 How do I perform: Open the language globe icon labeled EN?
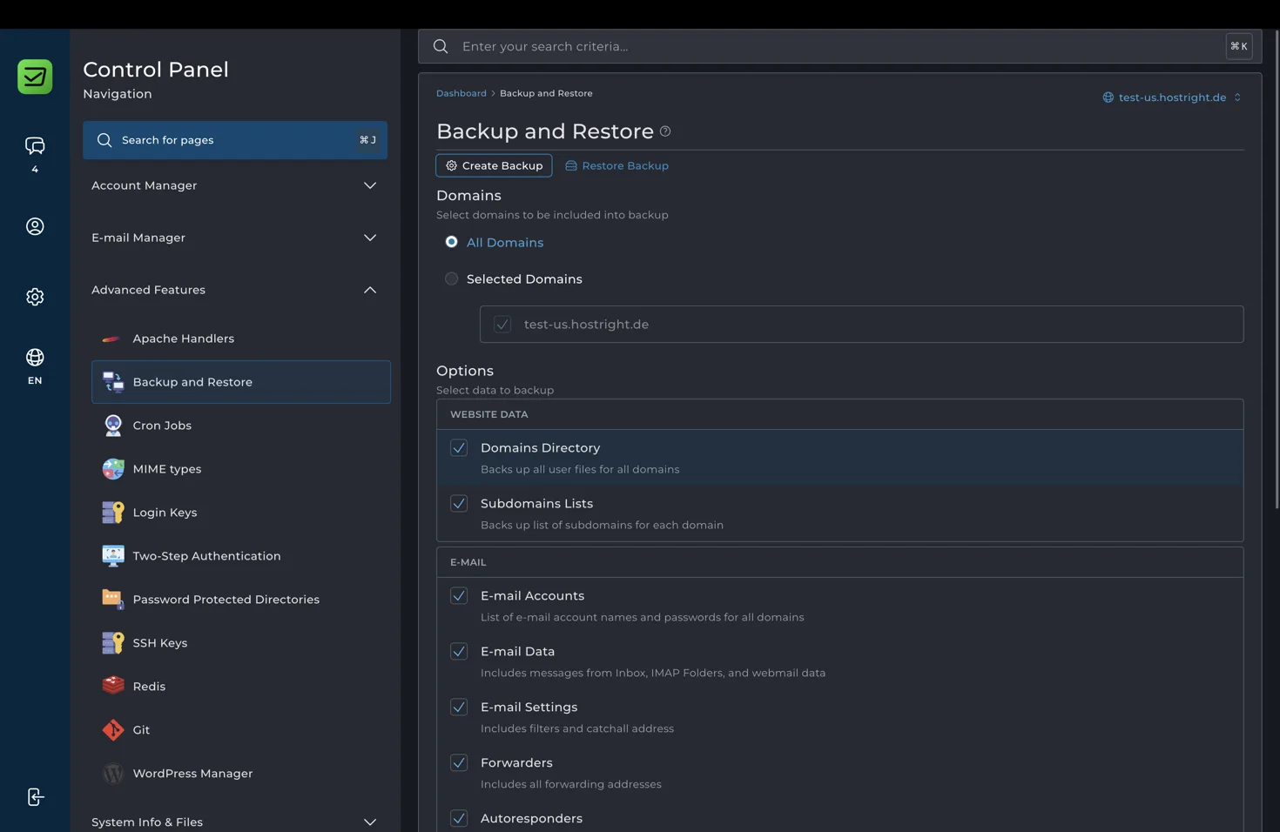click(x=35, y=358)
